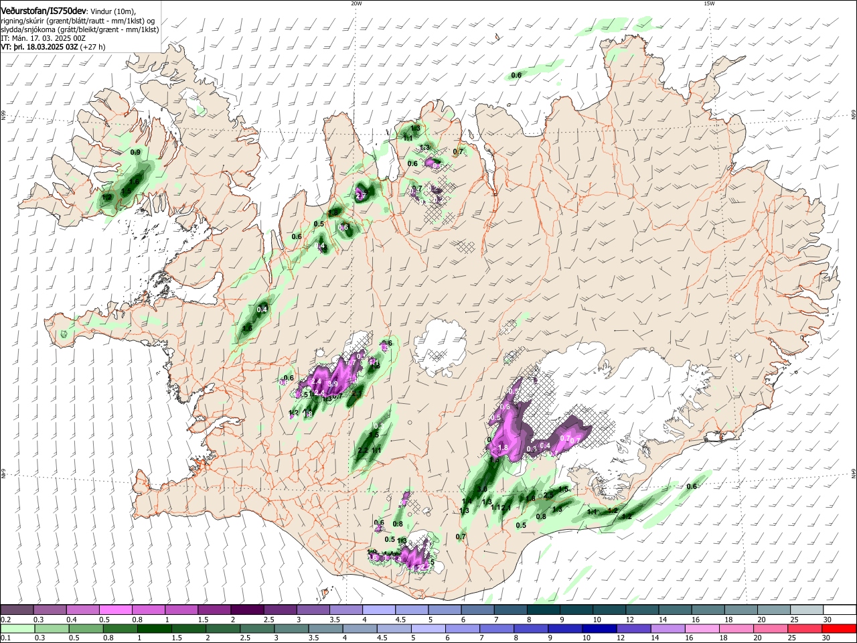Screen dimensions: 857x643
Task: Select the lower legend red swatch labeled 30
Action: pyautogui.click(x=839, y=628)
